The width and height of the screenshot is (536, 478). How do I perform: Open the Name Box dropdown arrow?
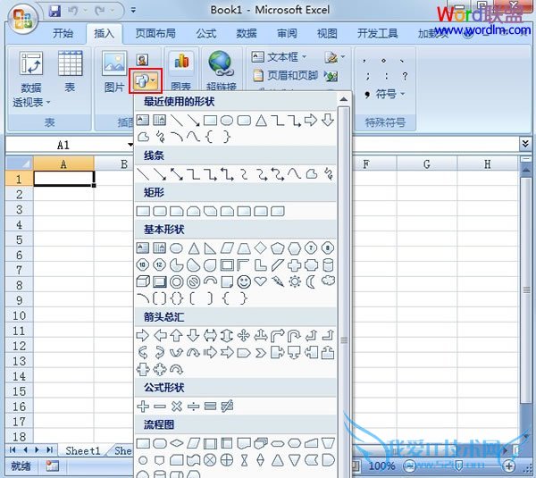pyautogui.click(x=130, y=145)
